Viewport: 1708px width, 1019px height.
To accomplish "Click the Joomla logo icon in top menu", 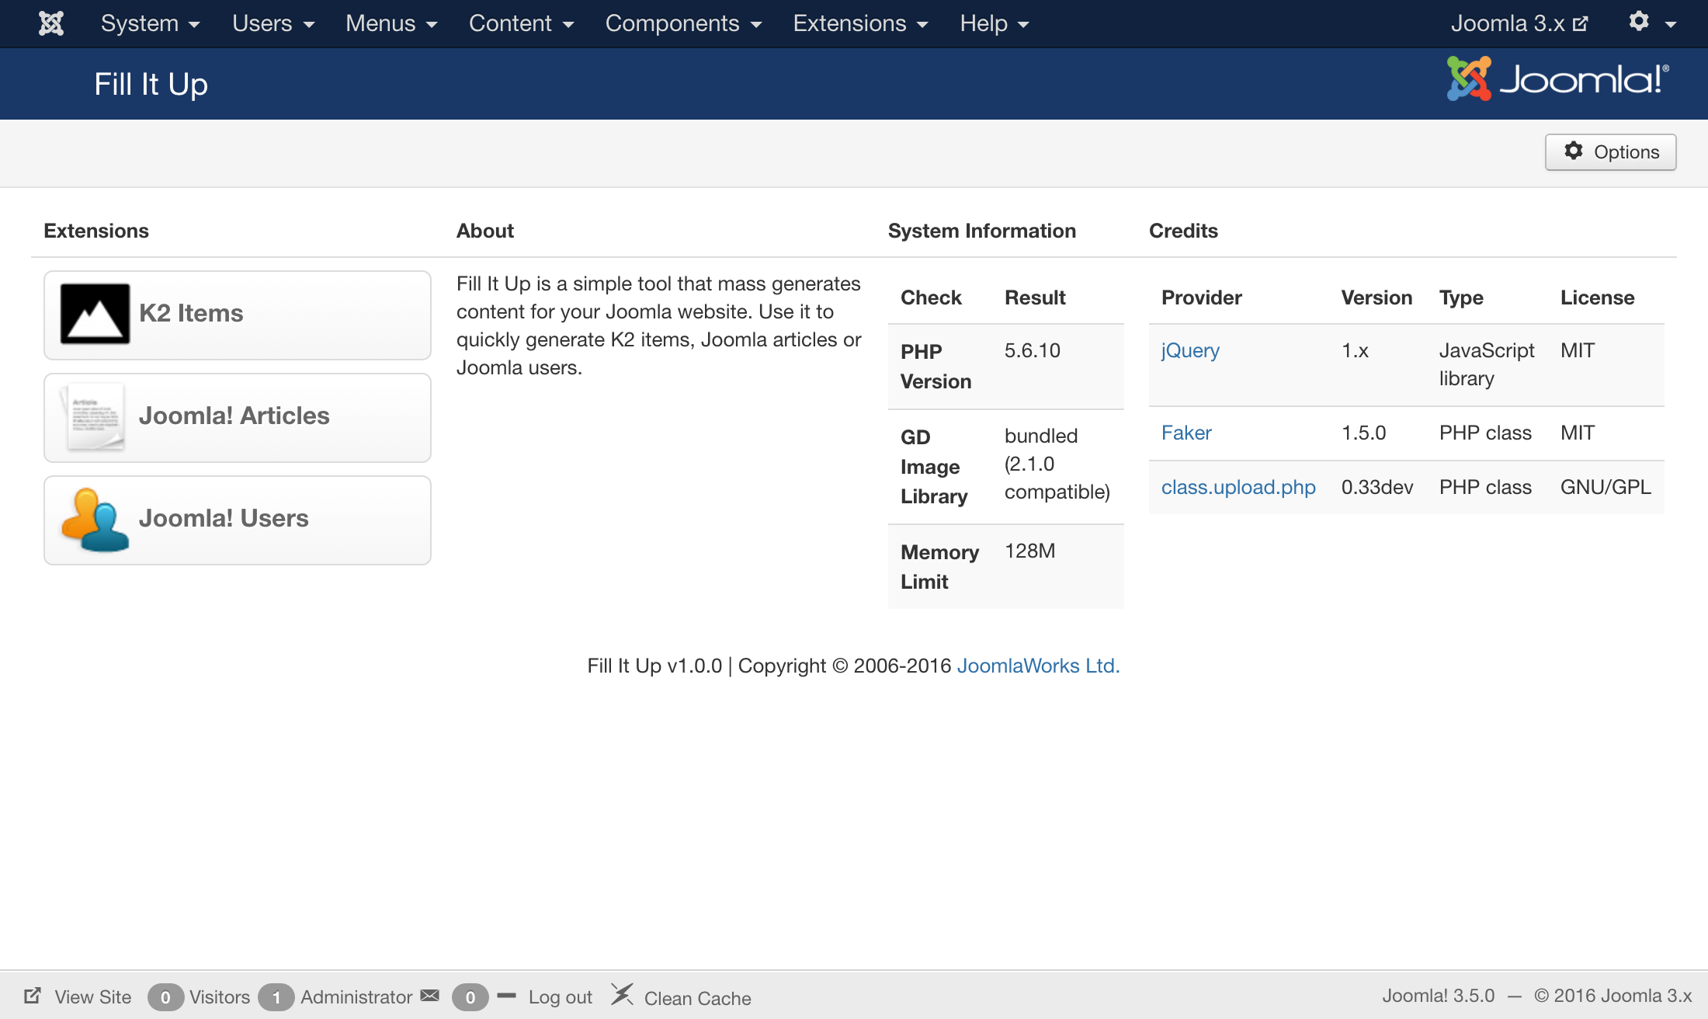I will [x=51, y=23].
